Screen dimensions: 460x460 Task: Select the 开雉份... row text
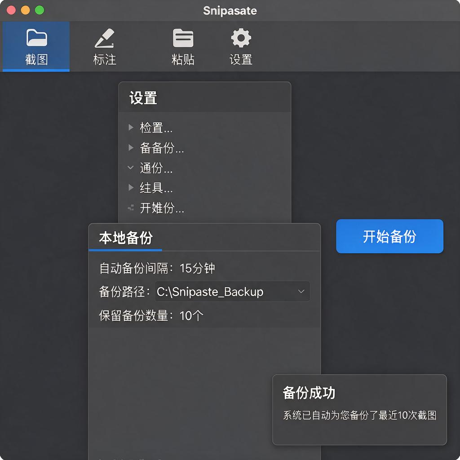pyautogui.click(x=162, y=208)
